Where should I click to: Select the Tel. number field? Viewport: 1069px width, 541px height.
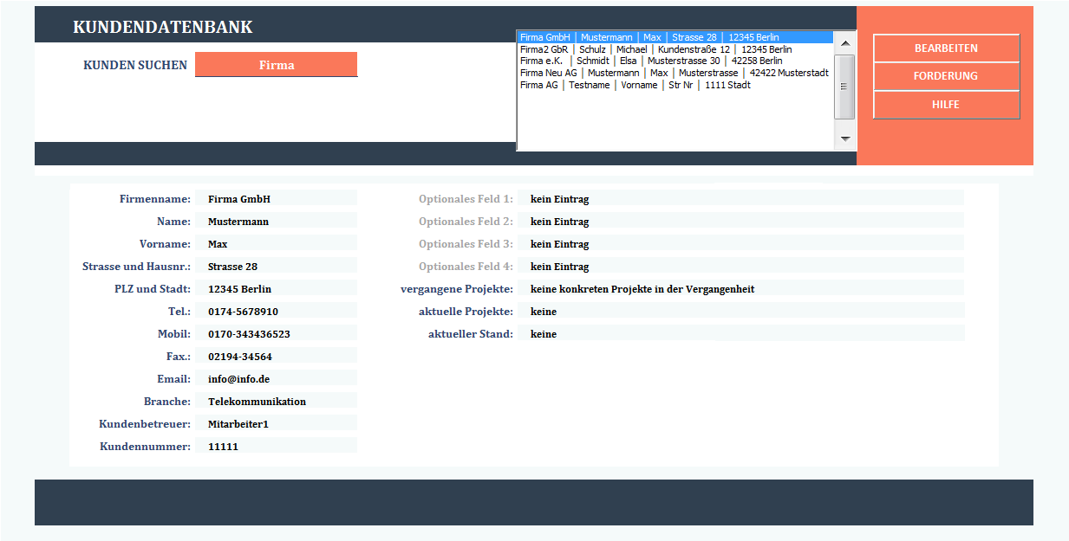pos(276,312)
